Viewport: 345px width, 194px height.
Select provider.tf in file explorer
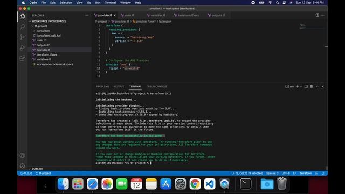43,50
